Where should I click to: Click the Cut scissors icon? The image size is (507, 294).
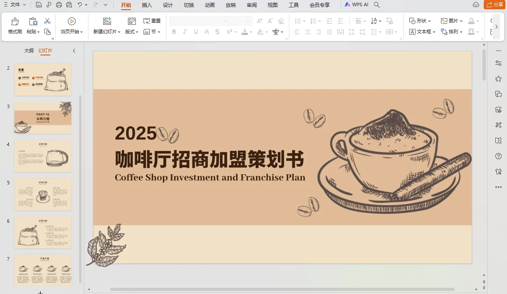click(x=47, y=21)
